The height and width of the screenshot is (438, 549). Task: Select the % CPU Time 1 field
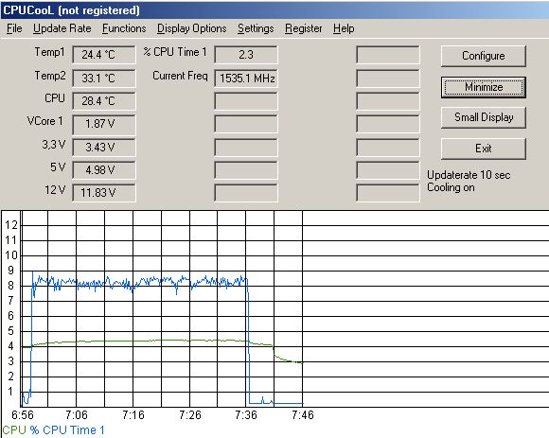pyautogui.click(x=246, y=55)
